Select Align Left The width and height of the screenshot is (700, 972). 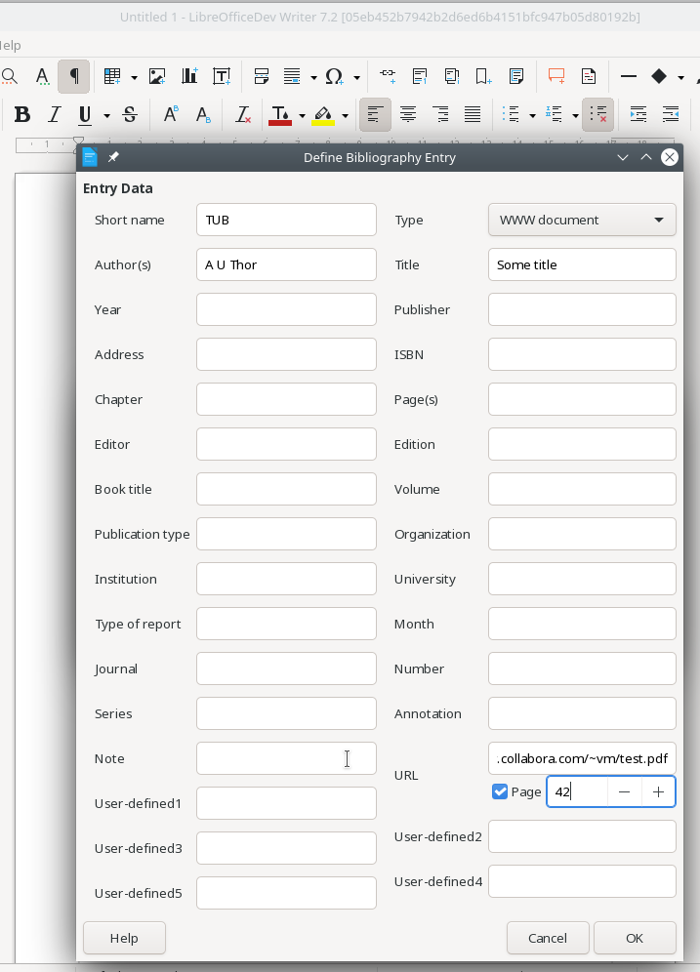tap(375, 115)
